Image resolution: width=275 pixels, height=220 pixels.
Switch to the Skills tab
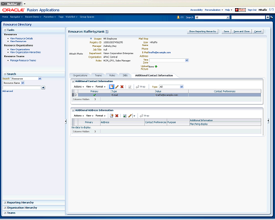pyautogui.click(x=125, y=76)
